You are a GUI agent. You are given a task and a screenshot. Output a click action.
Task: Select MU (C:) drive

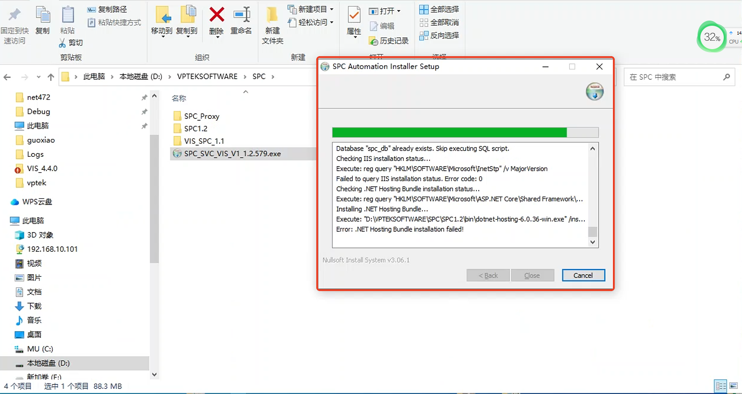pyautogui.click(x=40, y=349)
